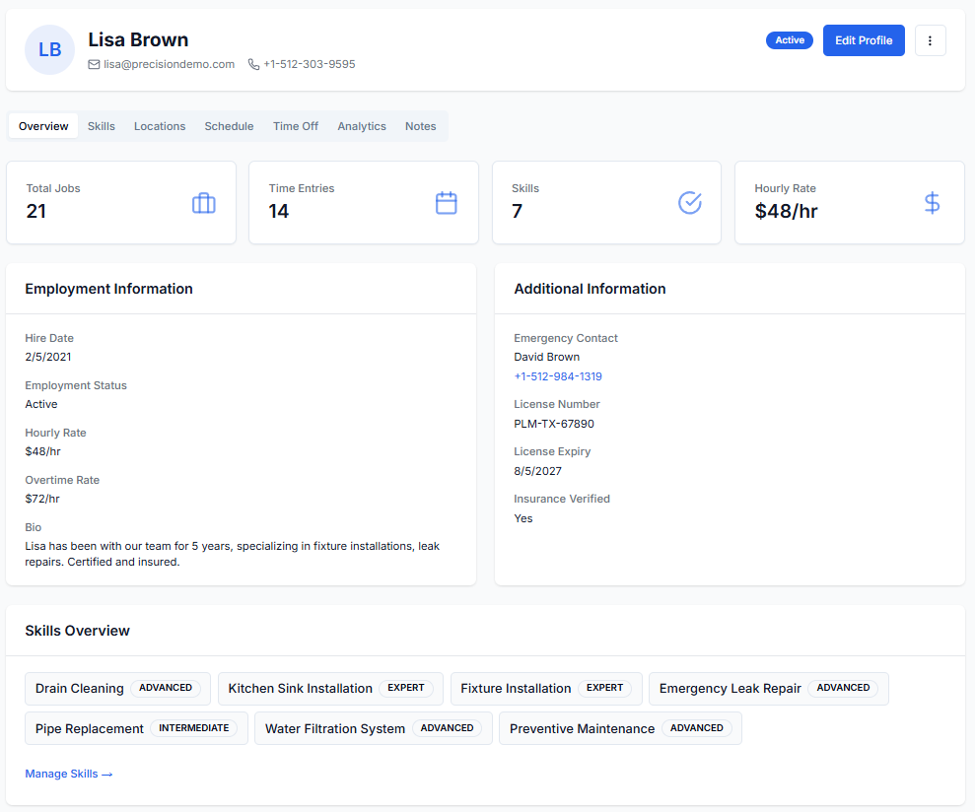
Task: Open the Locations tab
Action: coord(160,126)
